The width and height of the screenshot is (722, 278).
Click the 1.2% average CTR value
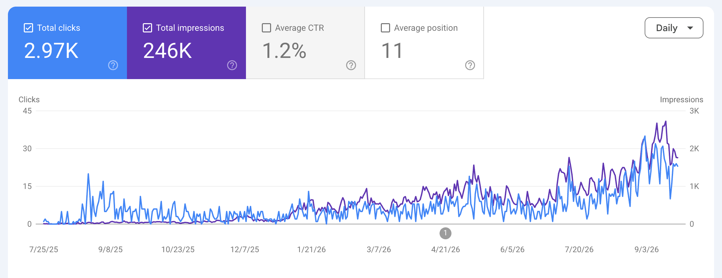[x=284, y=51]
